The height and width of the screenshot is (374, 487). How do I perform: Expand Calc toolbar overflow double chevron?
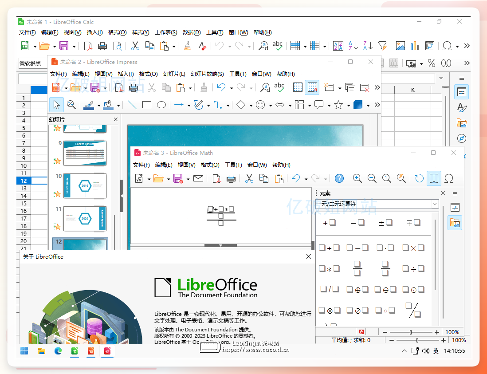click(467, 46)
